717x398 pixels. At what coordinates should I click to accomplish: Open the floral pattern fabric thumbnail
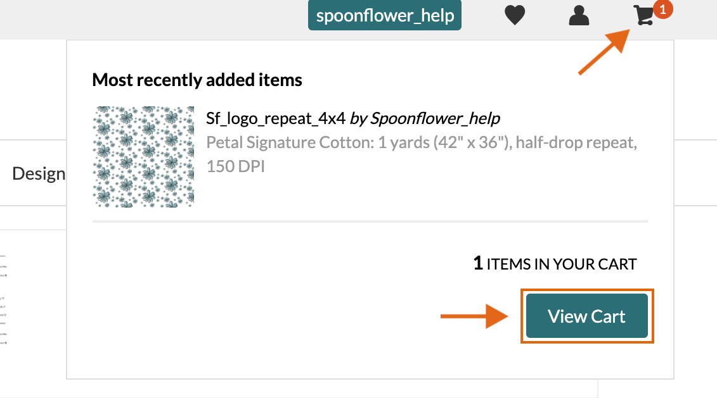(x=143, y=157)
